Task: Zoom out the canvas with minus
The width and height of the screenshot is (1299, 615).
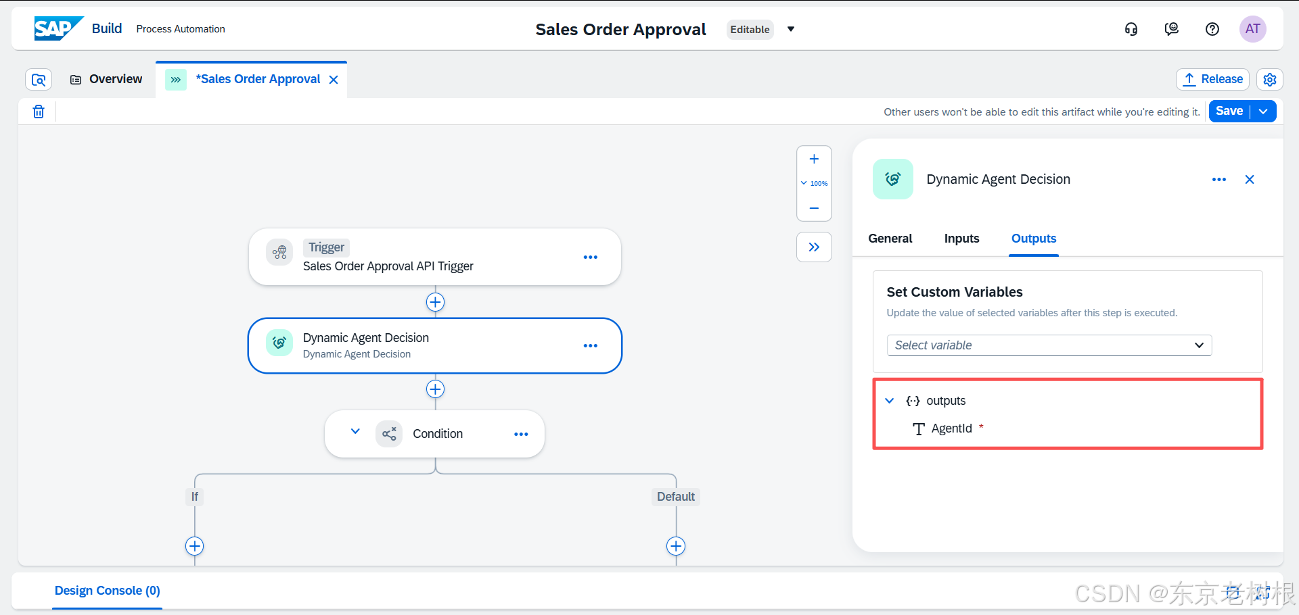Action: (814, 208)
